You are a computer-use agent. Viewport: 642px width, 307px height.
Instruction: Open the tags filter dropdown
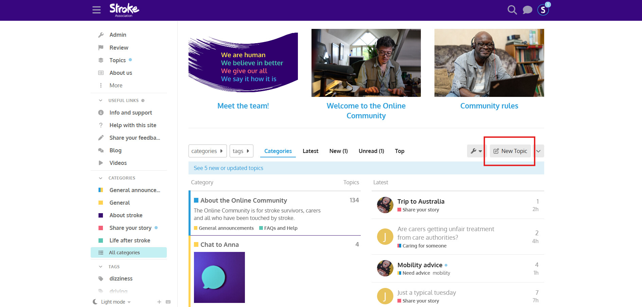(x=241, y=151)
